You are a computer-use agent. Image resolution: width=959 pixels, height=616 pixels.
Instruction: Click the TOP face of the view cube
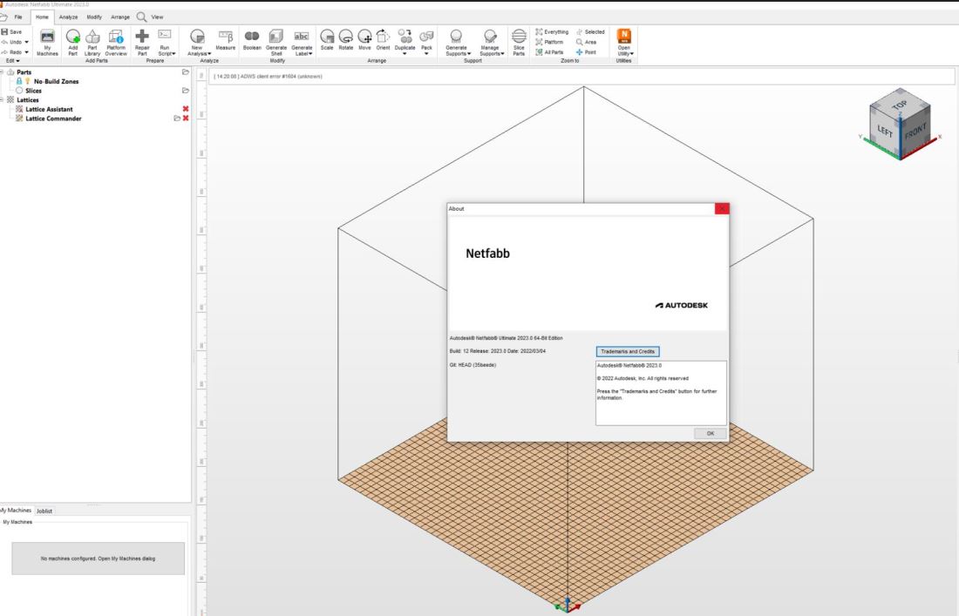[899, 105]
